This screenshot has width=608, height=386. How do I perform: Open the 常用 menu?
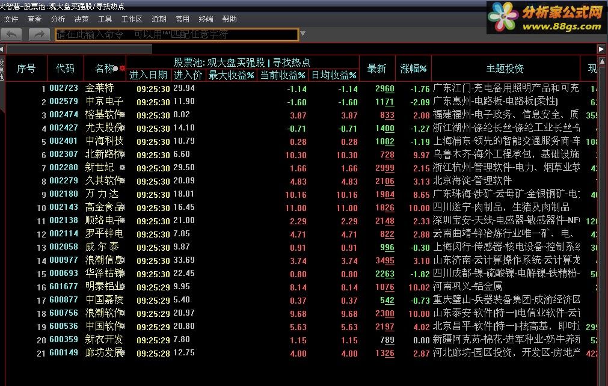pyautogui.click(x=182, y=19)
